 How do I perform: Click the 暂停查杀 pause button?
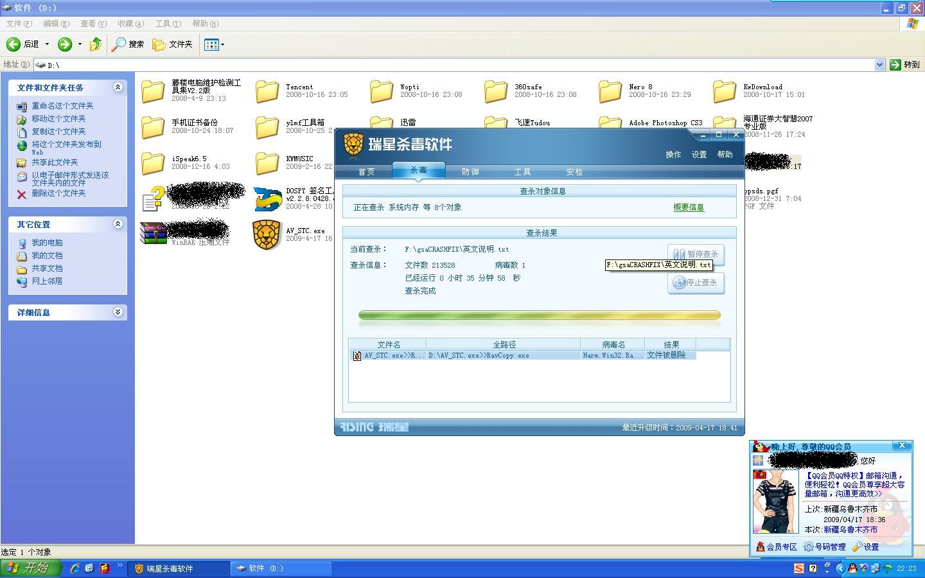[x=696, y=254]
